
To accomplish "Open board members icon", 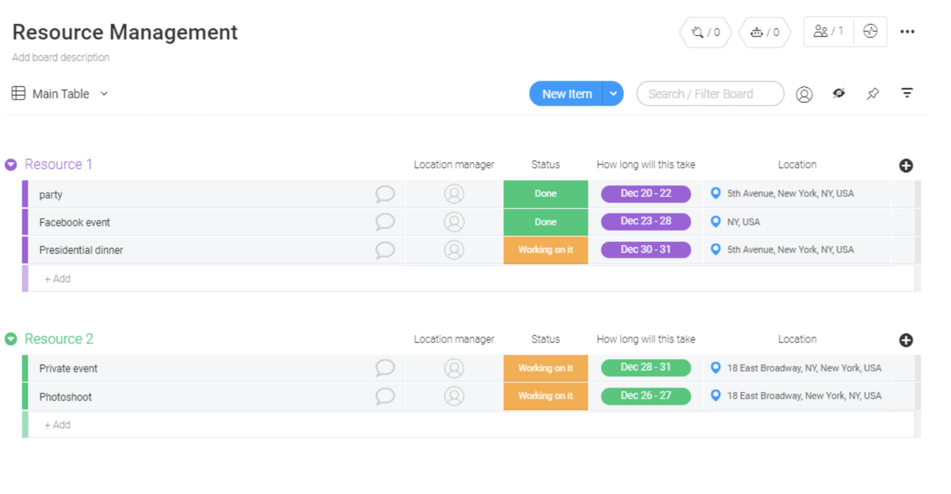I will coord(828,31).
